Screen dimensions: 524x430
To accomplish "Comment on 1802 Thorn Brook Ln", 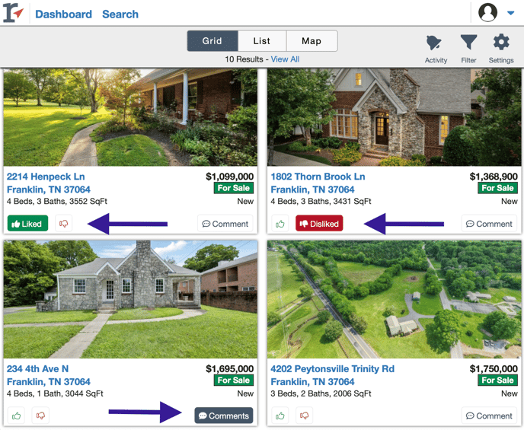I will [x=489, y=223].
